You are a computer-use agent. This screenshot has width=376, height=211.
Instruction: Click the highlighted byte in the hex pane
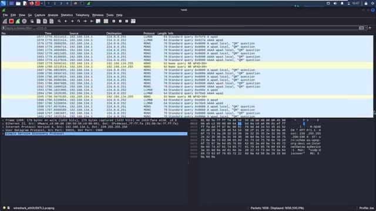click(x=240, y=124)
